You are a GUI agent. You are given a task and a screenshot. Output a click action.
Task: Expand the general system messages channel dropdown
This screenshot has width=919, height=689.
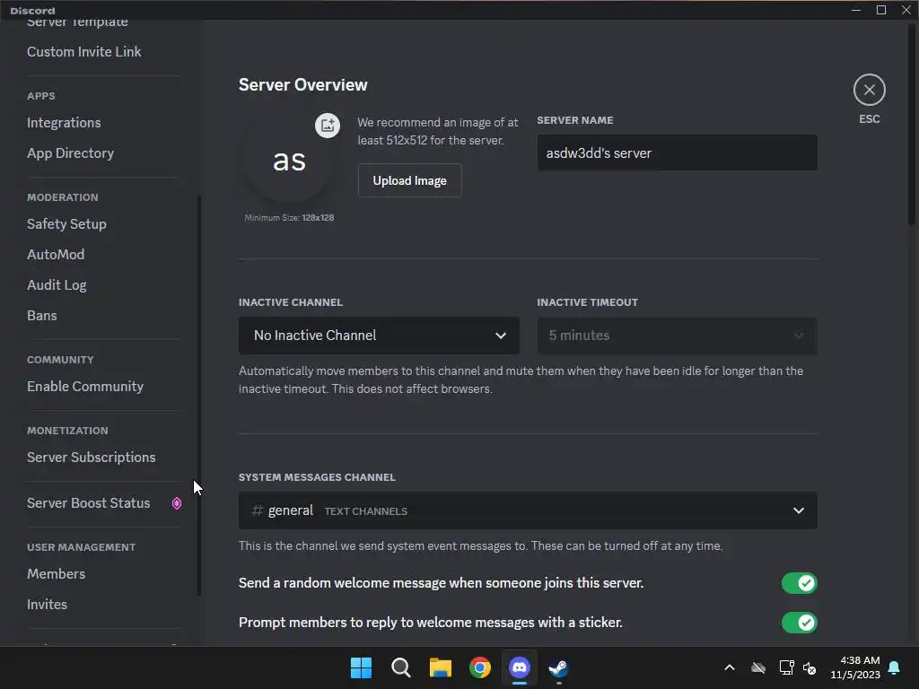tap(528, 510)
